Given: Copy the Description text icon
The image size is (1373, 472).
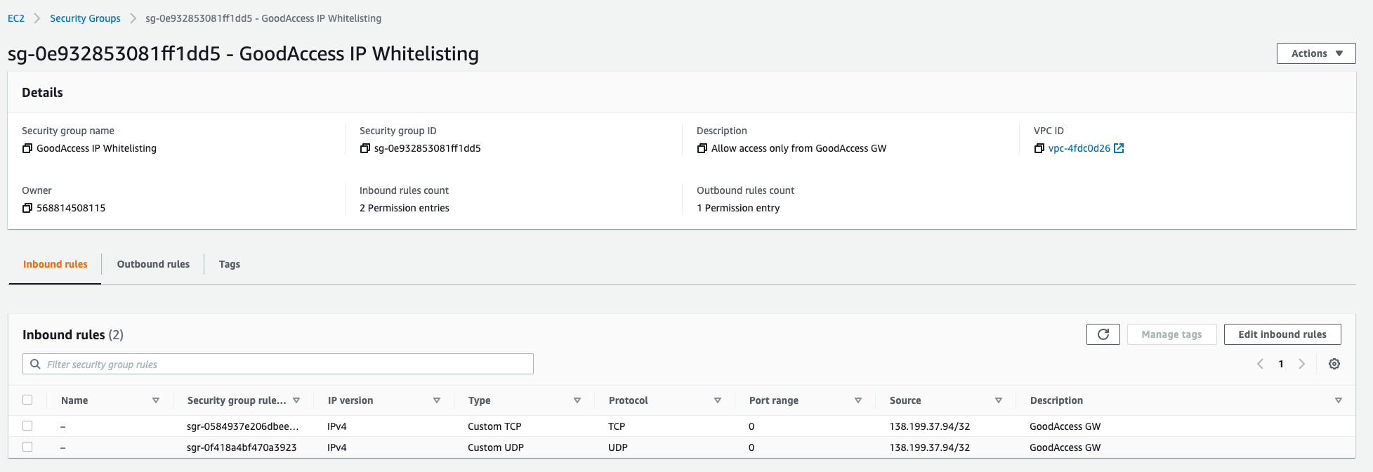Looking at the screenshot, I should pyautogui.click(x=702, y=148).
